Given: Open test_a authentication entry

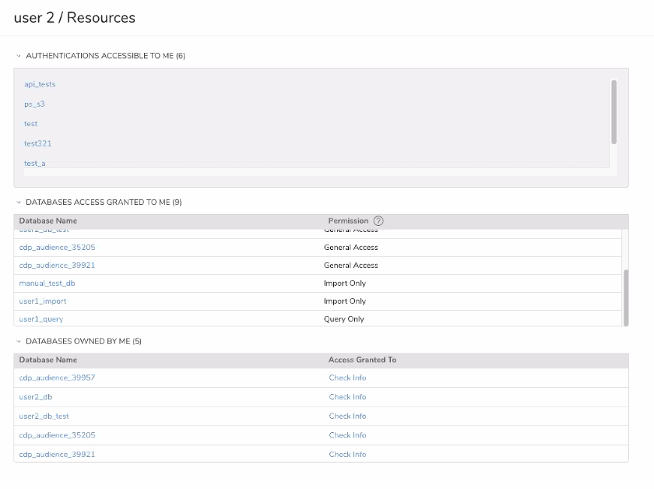Looking at the screenshot, I should point(34,164).
